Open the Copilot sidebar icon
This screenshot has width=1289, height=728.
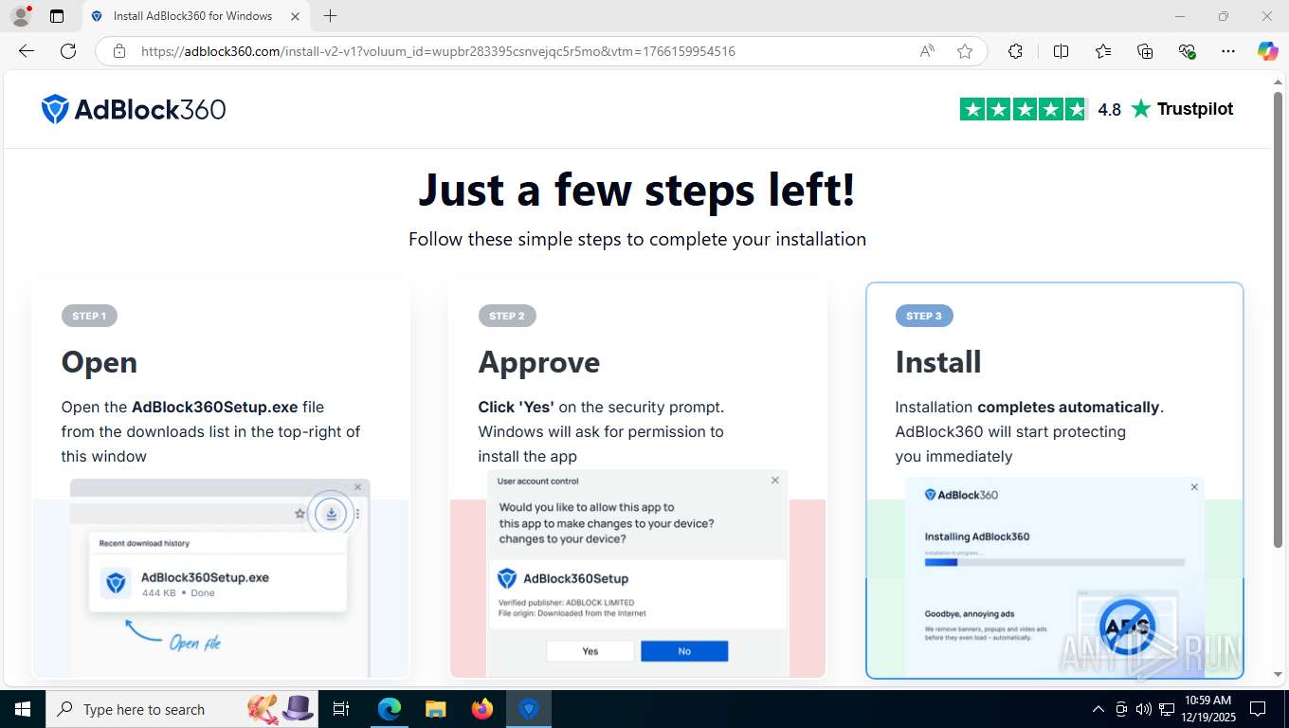coord(1267,51)
